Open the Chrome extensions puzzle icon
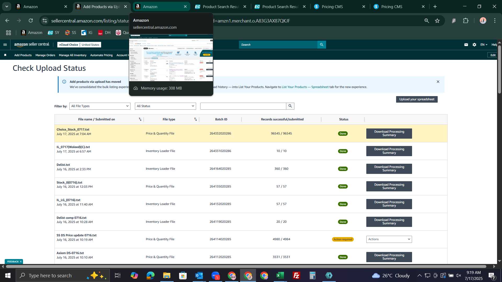The image size is (502, 282). coord(466,21)
